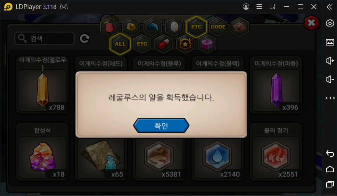Viewport: 337px width, 196px height.
Task: Choose the ETC sub-filter hexagon
Action: (142, 44)
